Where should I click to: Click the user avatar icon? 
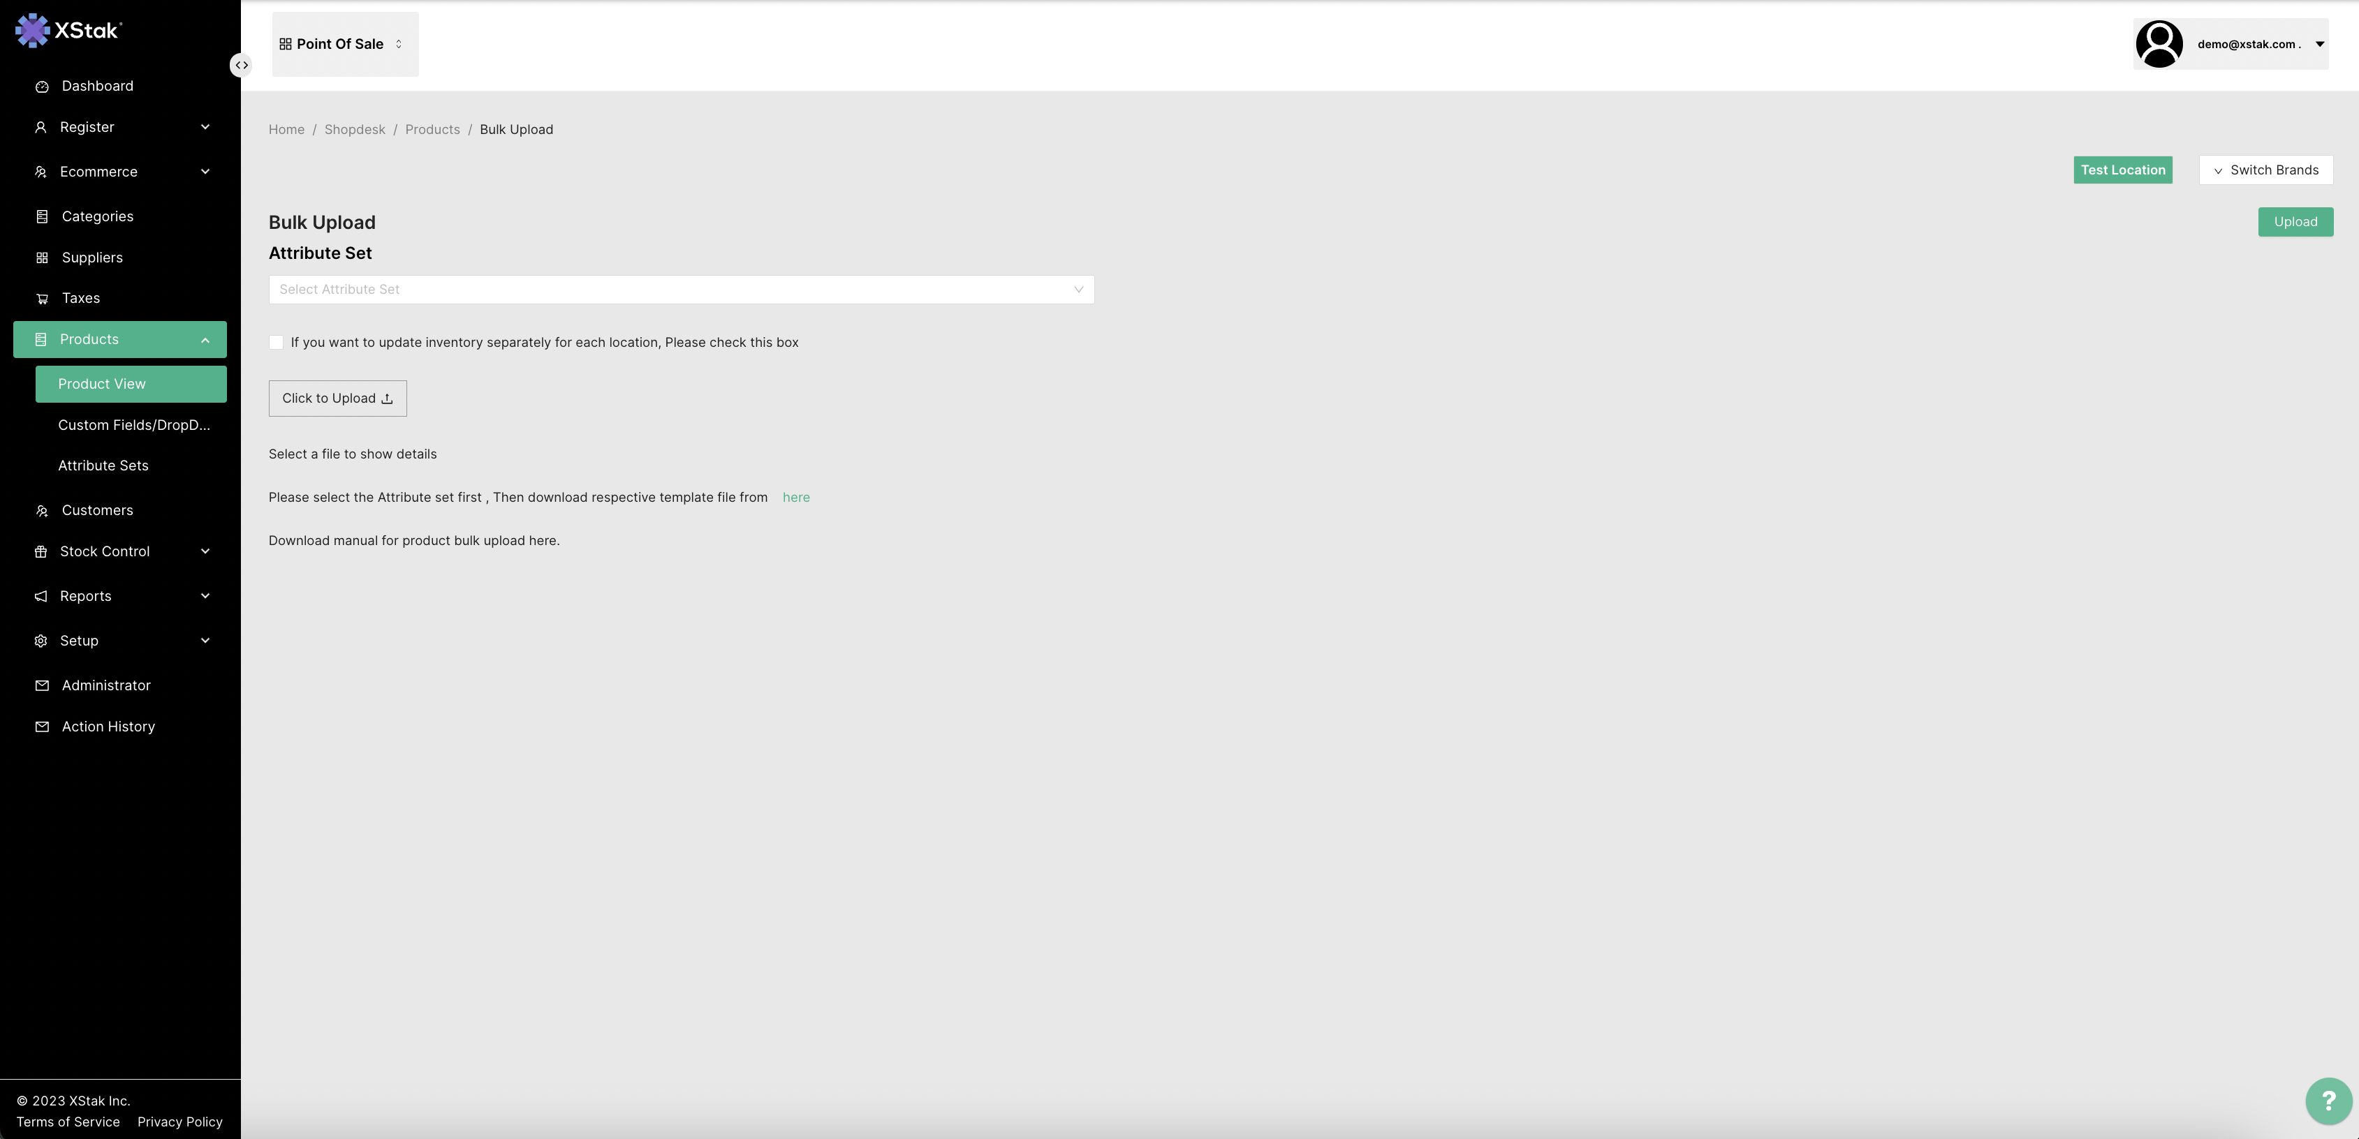(x=2159, y=44)
